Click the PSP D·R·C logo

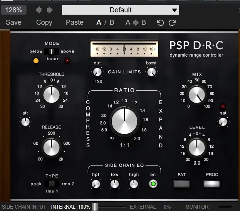coord(196,46)
